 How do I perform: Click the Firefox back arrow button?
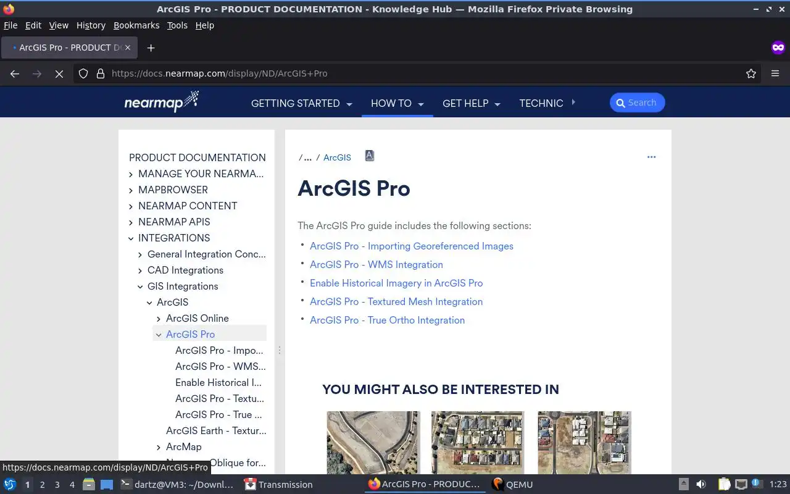coord(15,73)
